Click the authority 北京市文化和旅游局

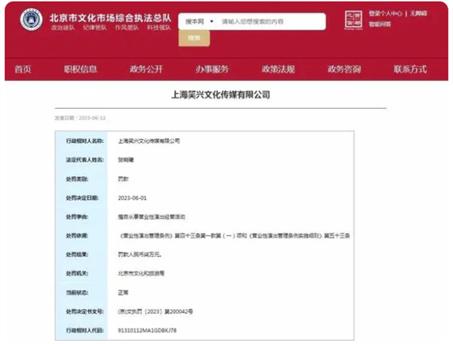141,274
